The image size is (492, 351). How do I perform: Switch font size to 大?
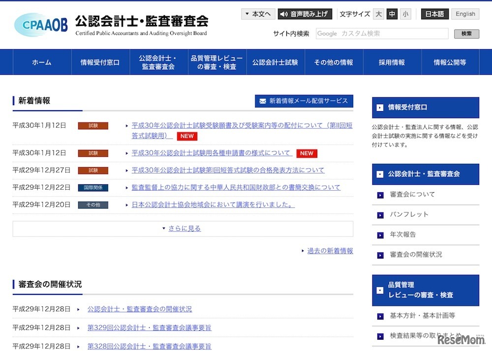coord(378,14)
